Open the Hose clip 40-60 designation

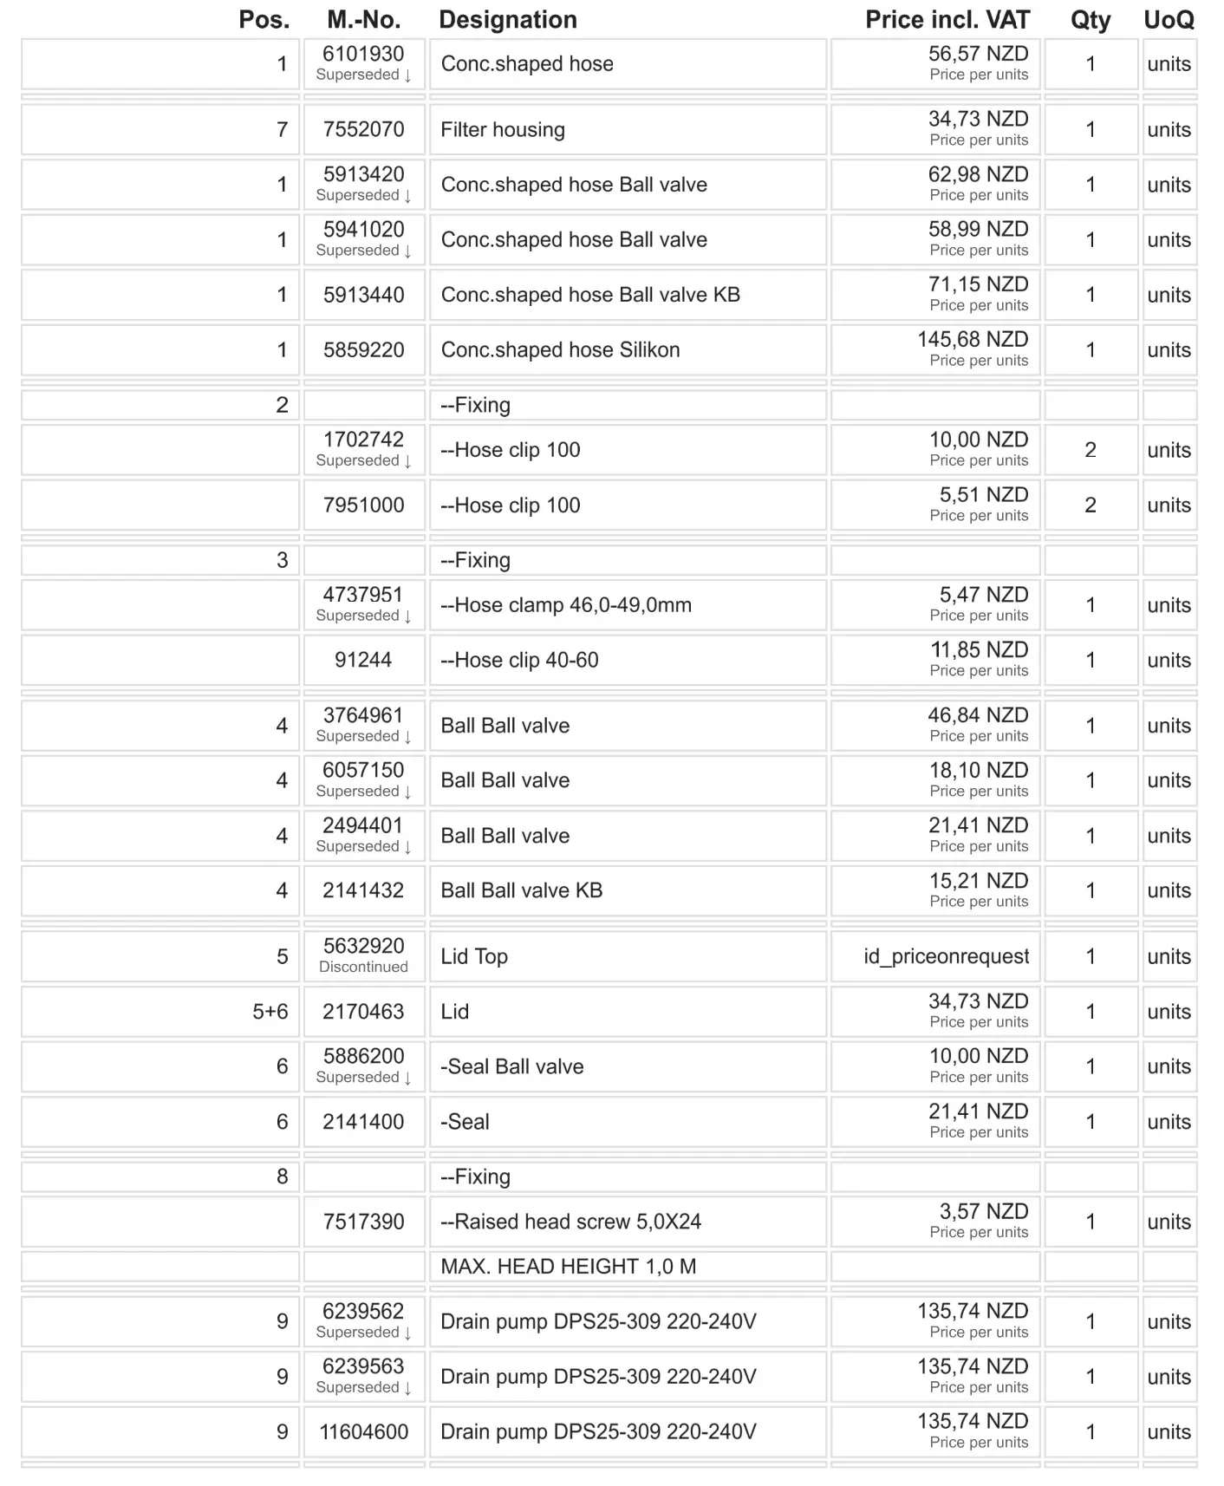pos(519,661)
